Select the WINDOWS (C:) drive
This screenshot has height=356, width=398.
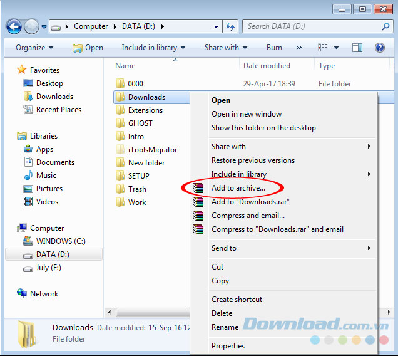click(x=54, y=241)
